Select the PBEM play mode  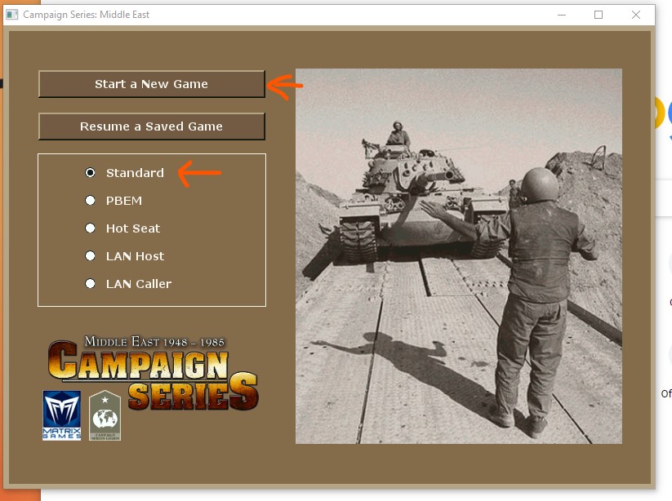(x=90, y=200)
